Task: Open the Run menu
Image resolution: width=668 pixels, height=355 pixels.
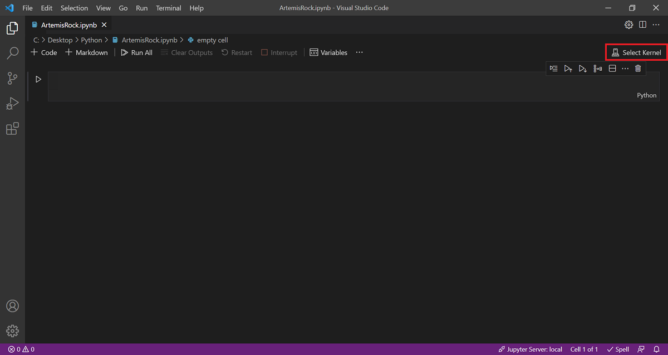Action: pyautogui.click(x=141, y=8)
